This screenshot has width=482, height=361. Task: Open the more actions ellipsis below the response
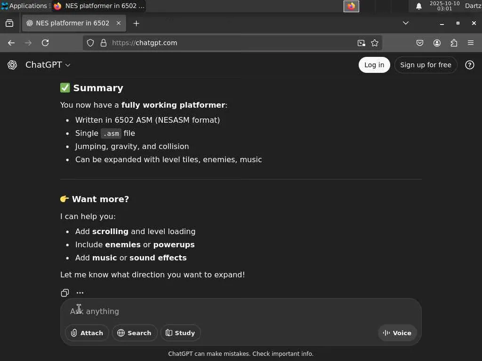pos(80,293)
